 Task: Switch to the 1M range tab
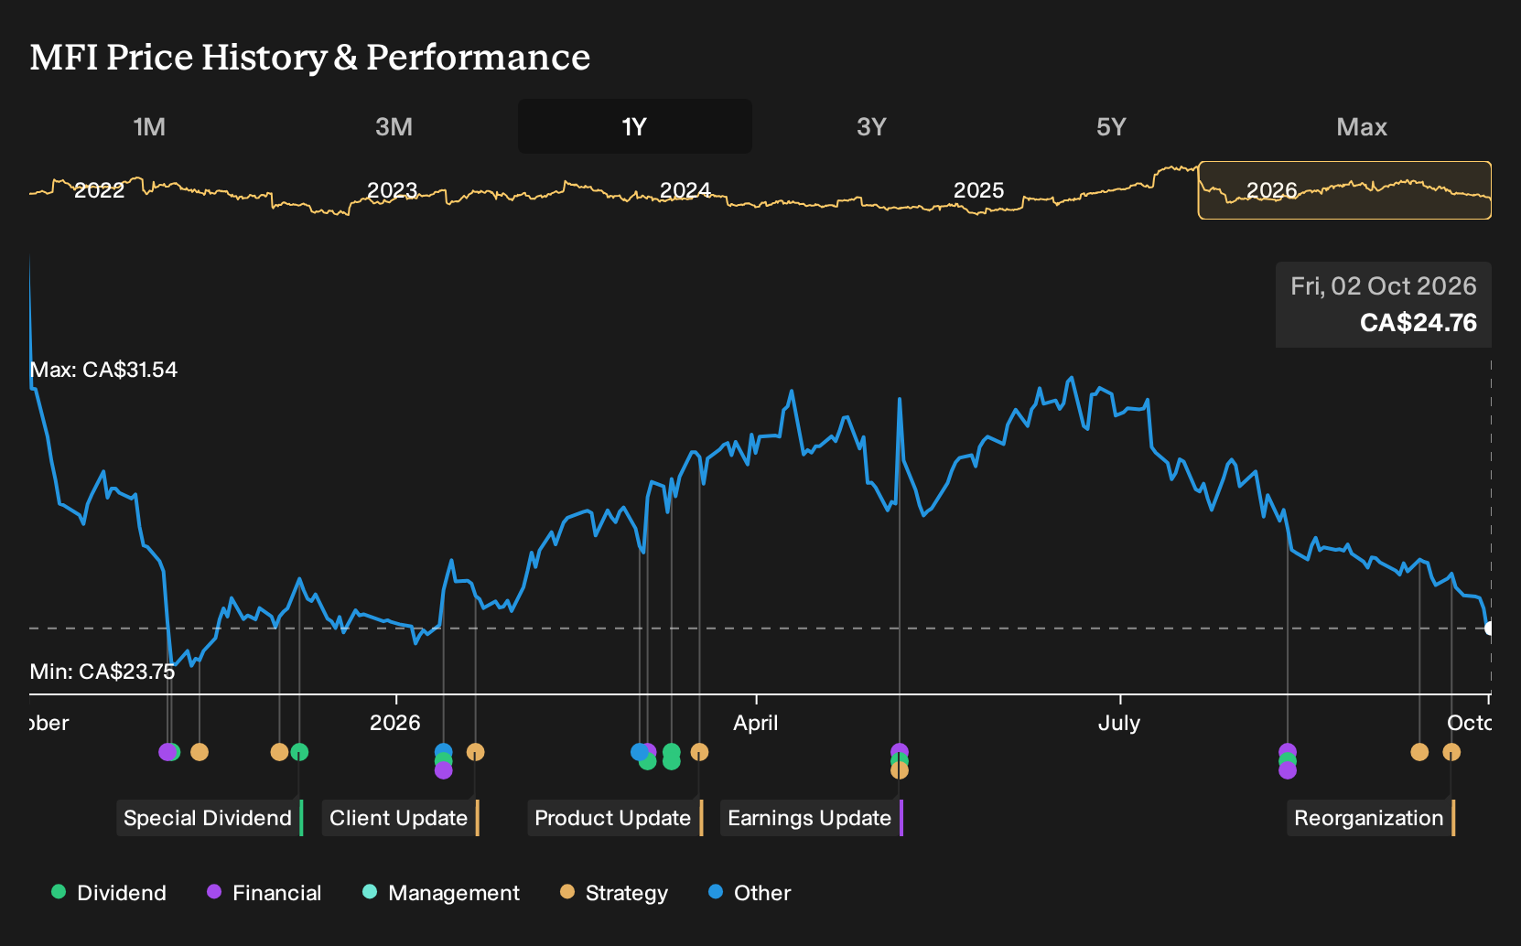[x=149, y=126]
